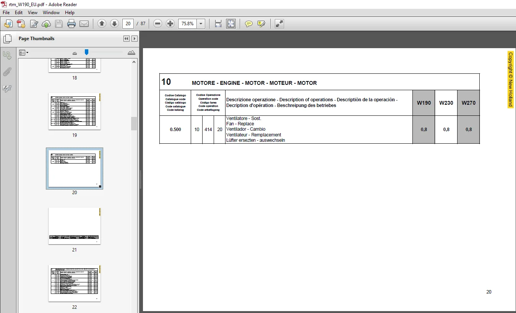Expand the panel with the right arrow button
Image resolution: width=516 pixels, height=313 pixels.
(135, 39)
